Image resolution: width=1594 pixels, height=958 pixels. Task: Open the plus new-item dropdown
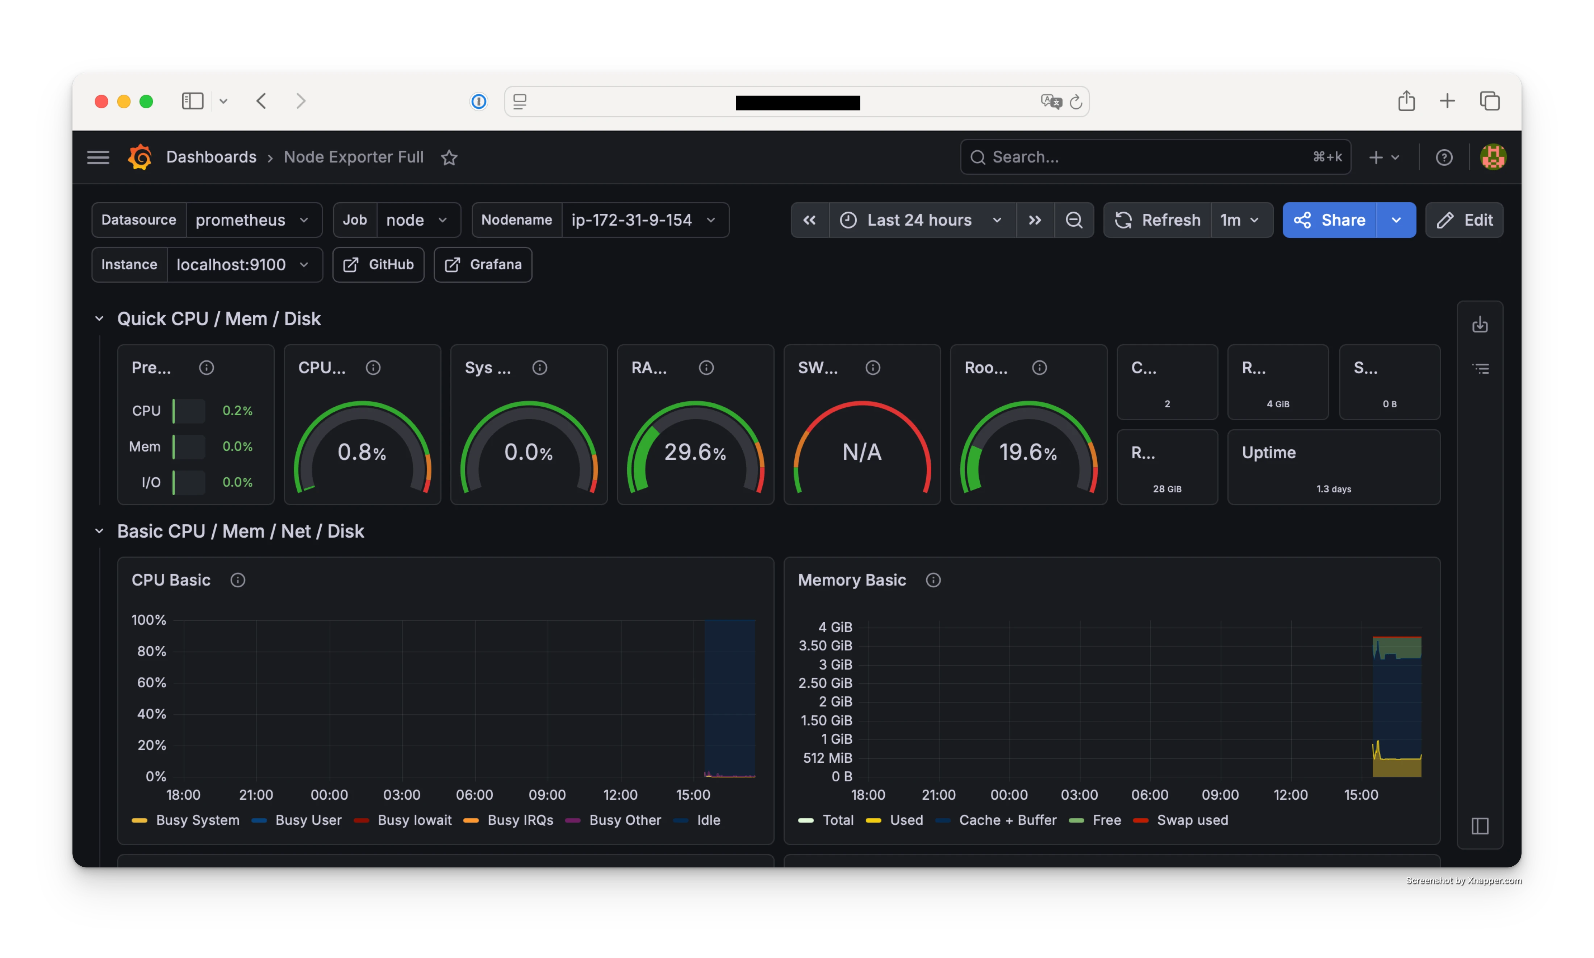(x=1384, y=158)
